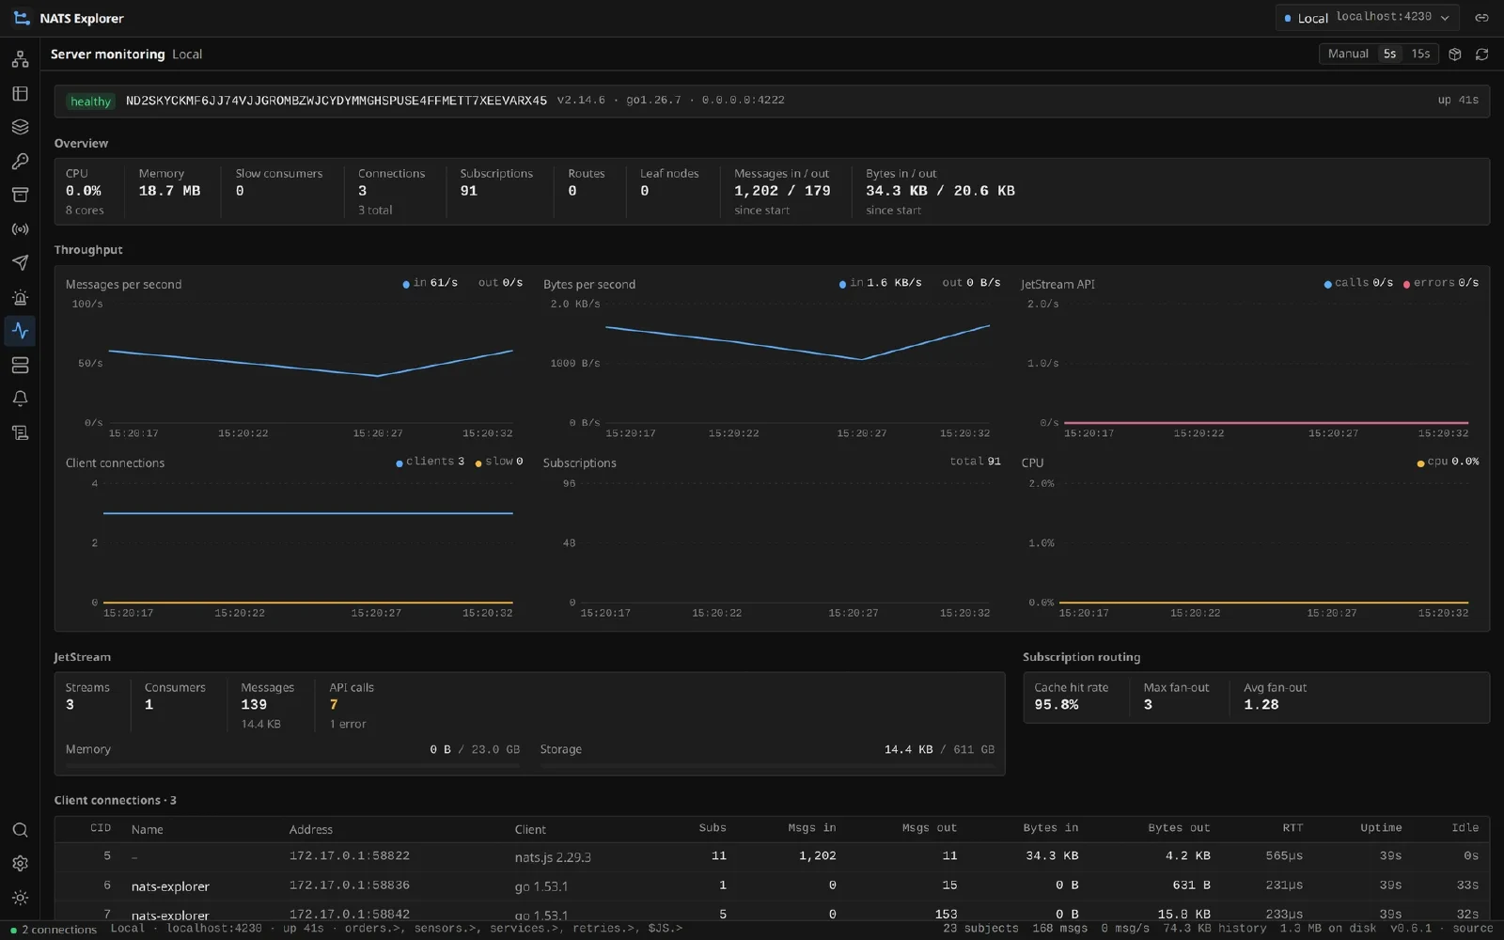
Task: Sort table by Address column header
Action: [x=311, y=829]
